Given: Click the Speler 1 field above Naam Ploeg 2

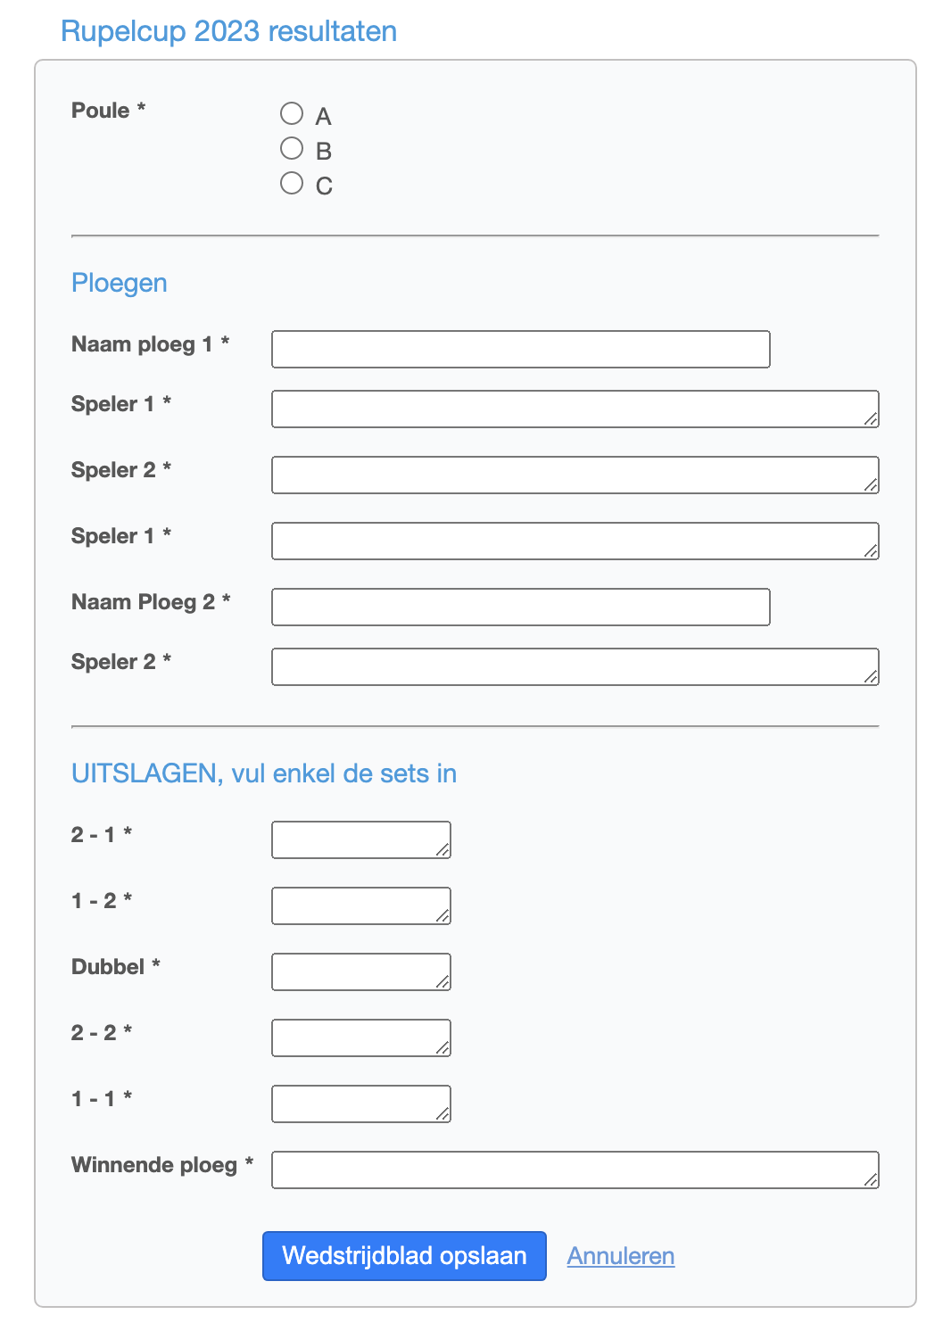Looking at the screenshot, I should (x=575, y=541).
